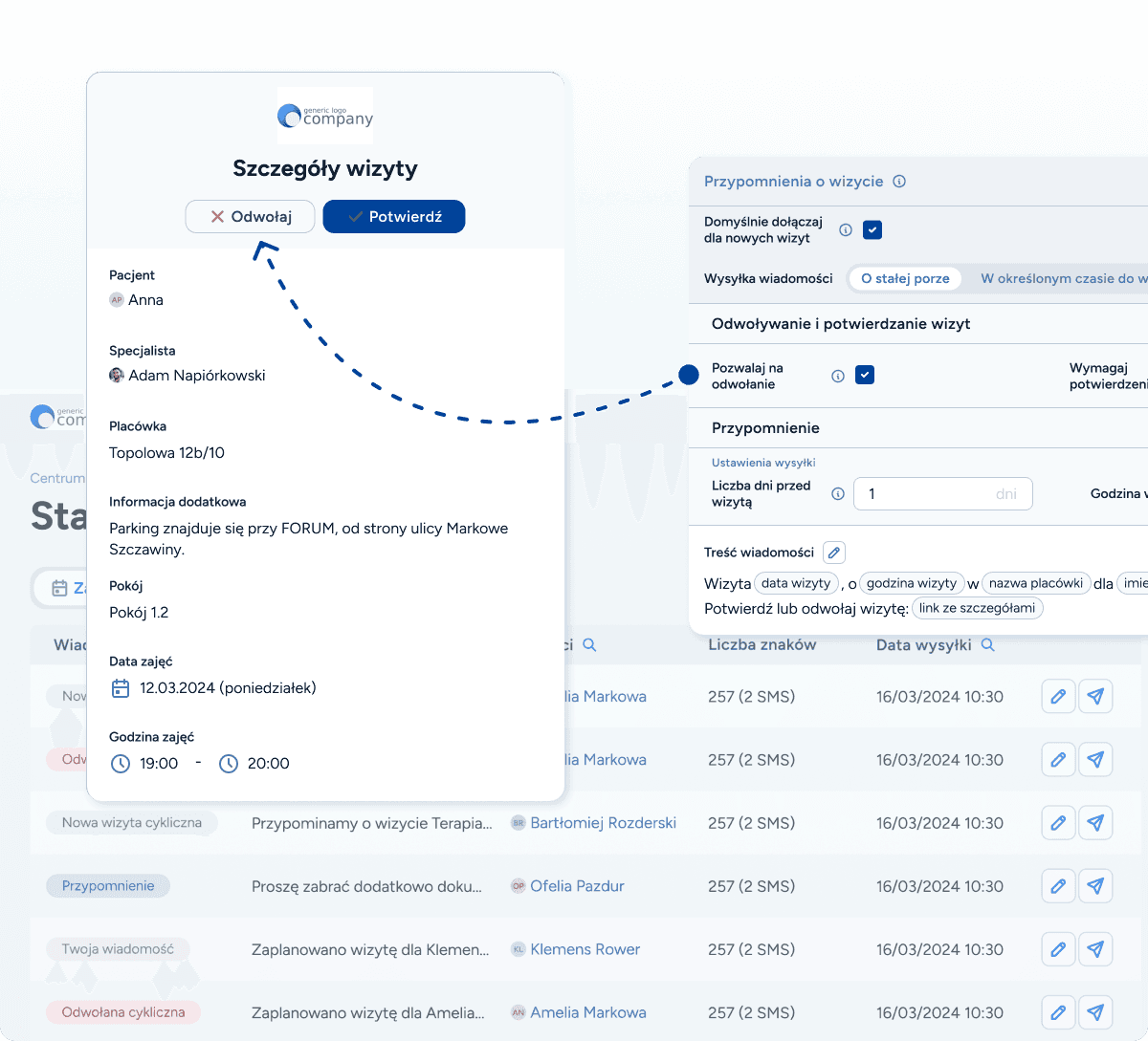
Task: Click clock icon beside 19:00 start time
Action: pos(121,764)
